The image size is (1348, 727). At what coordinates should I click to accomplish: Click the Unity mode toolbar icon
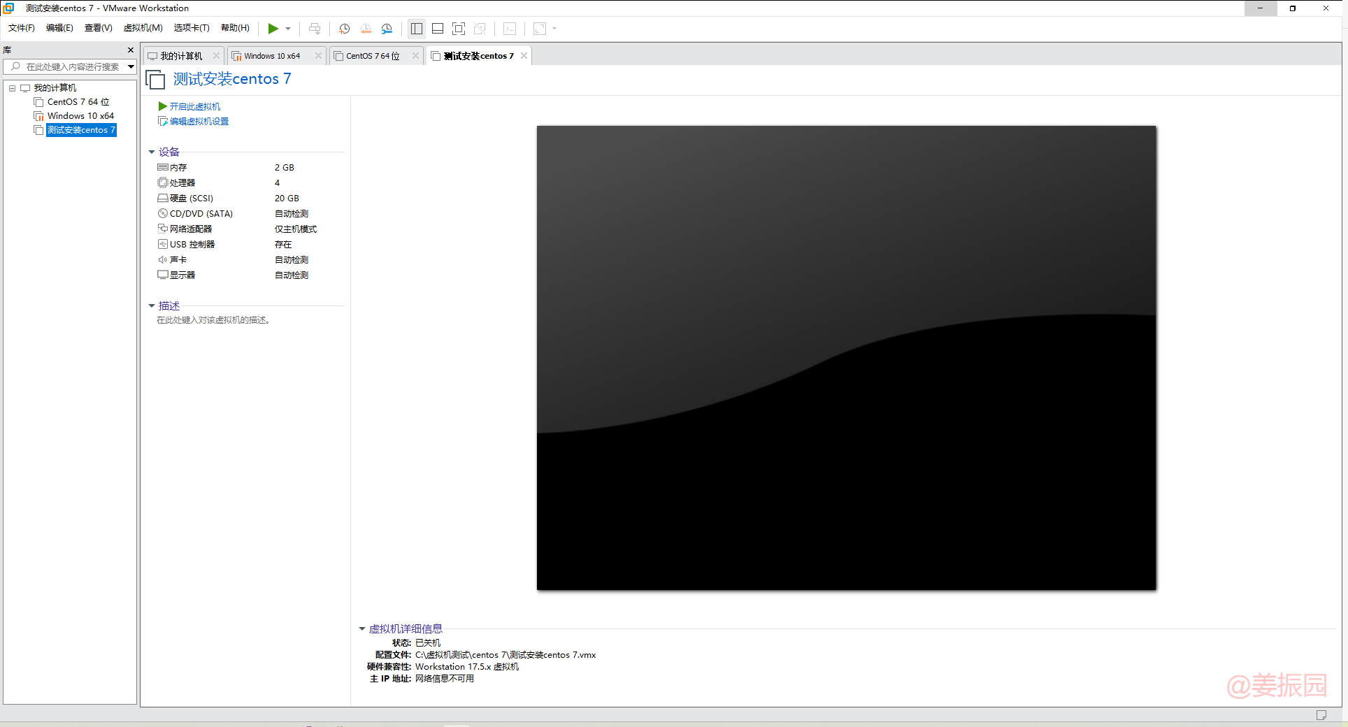tap(480, 29)
